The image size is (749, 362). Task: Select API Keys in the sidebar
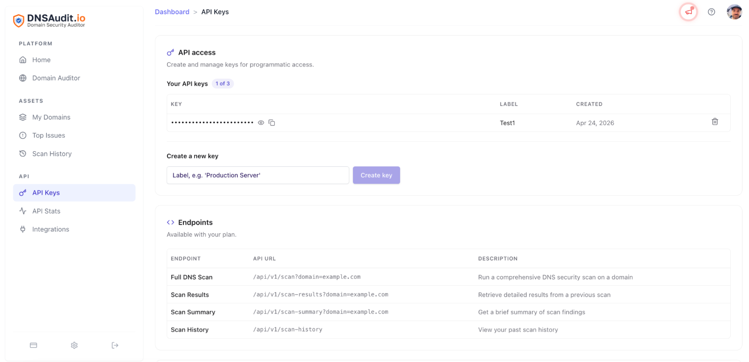pos(74,193)
